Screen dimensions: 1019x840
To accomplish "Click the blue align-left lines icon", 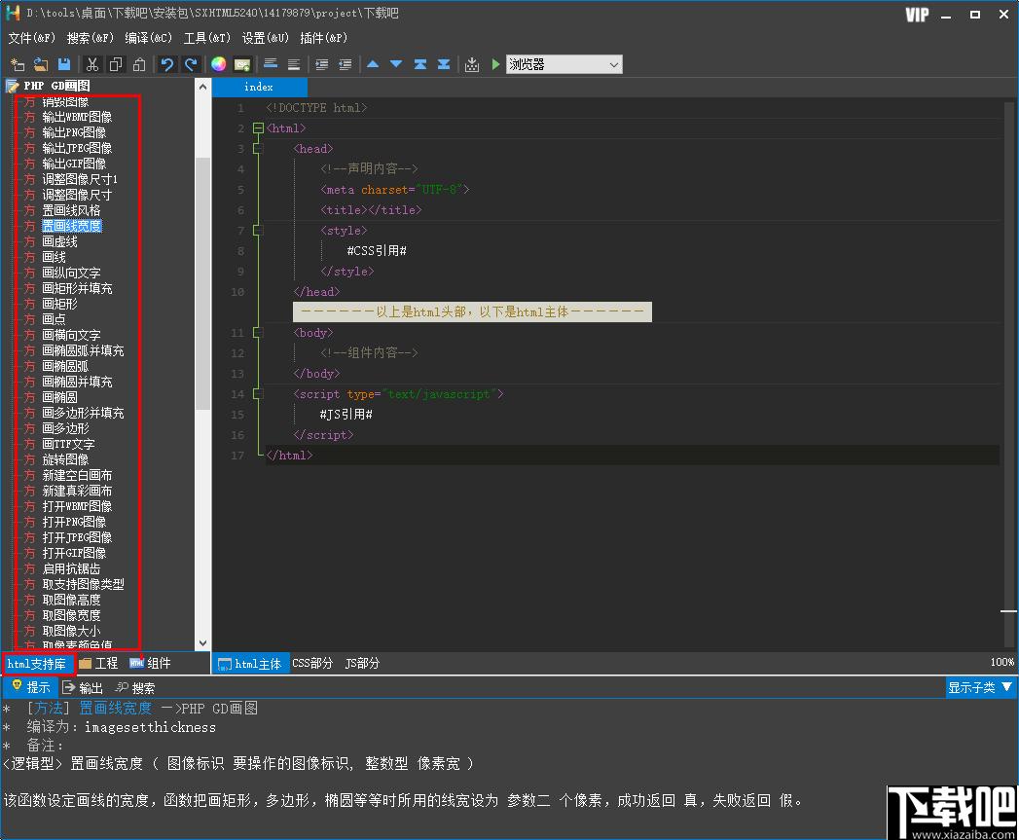I will tap(271, 63).
